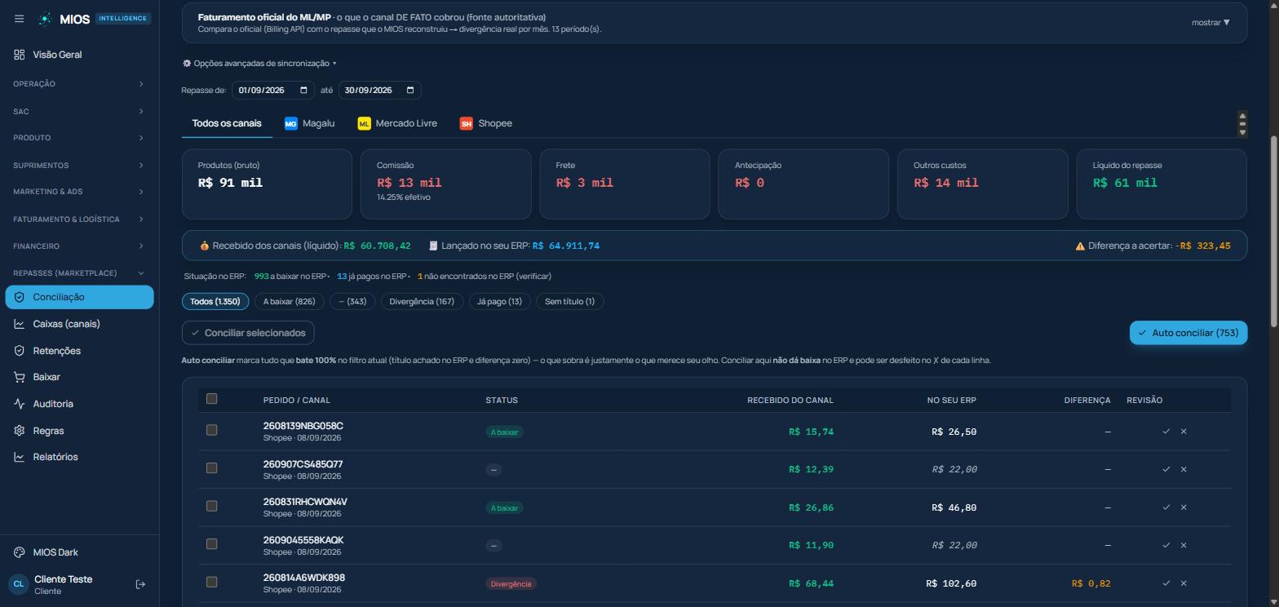This screenshot has height=607, width=1279.
Task: Expand the SAC sidebar section
Action: pyautogui.click(x=79, y=111)
